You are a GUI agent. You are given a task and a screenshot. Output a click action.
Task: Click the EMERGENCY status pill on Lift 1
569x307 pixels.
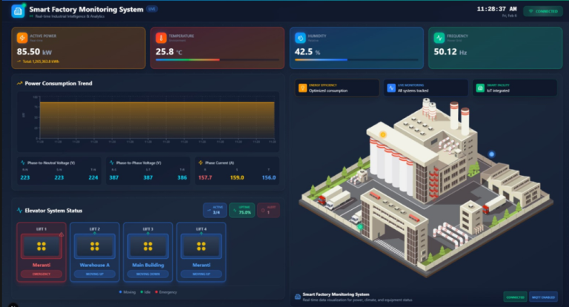click(41, 274)
